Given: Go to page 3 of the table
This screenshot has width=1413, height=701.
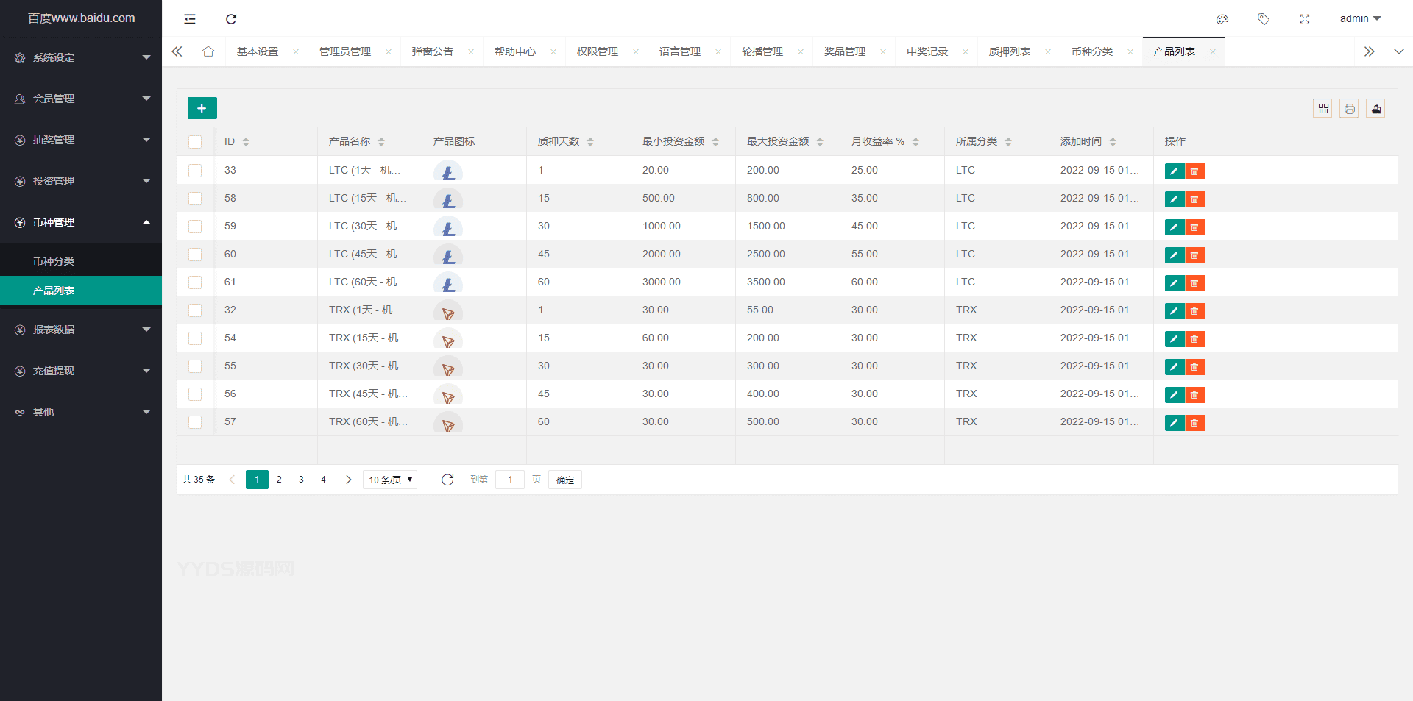Looking at the screenshot, I should tap(301, 480).
